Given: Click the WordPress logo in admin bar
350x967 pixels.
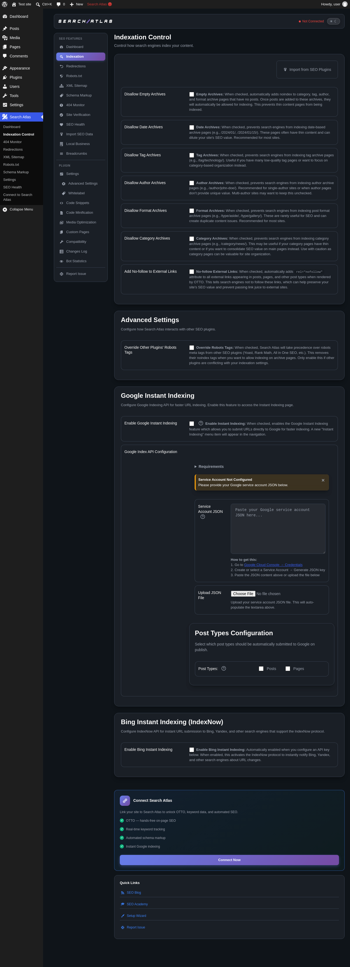Looking at the screenshot, I should [x=5, y=4].
